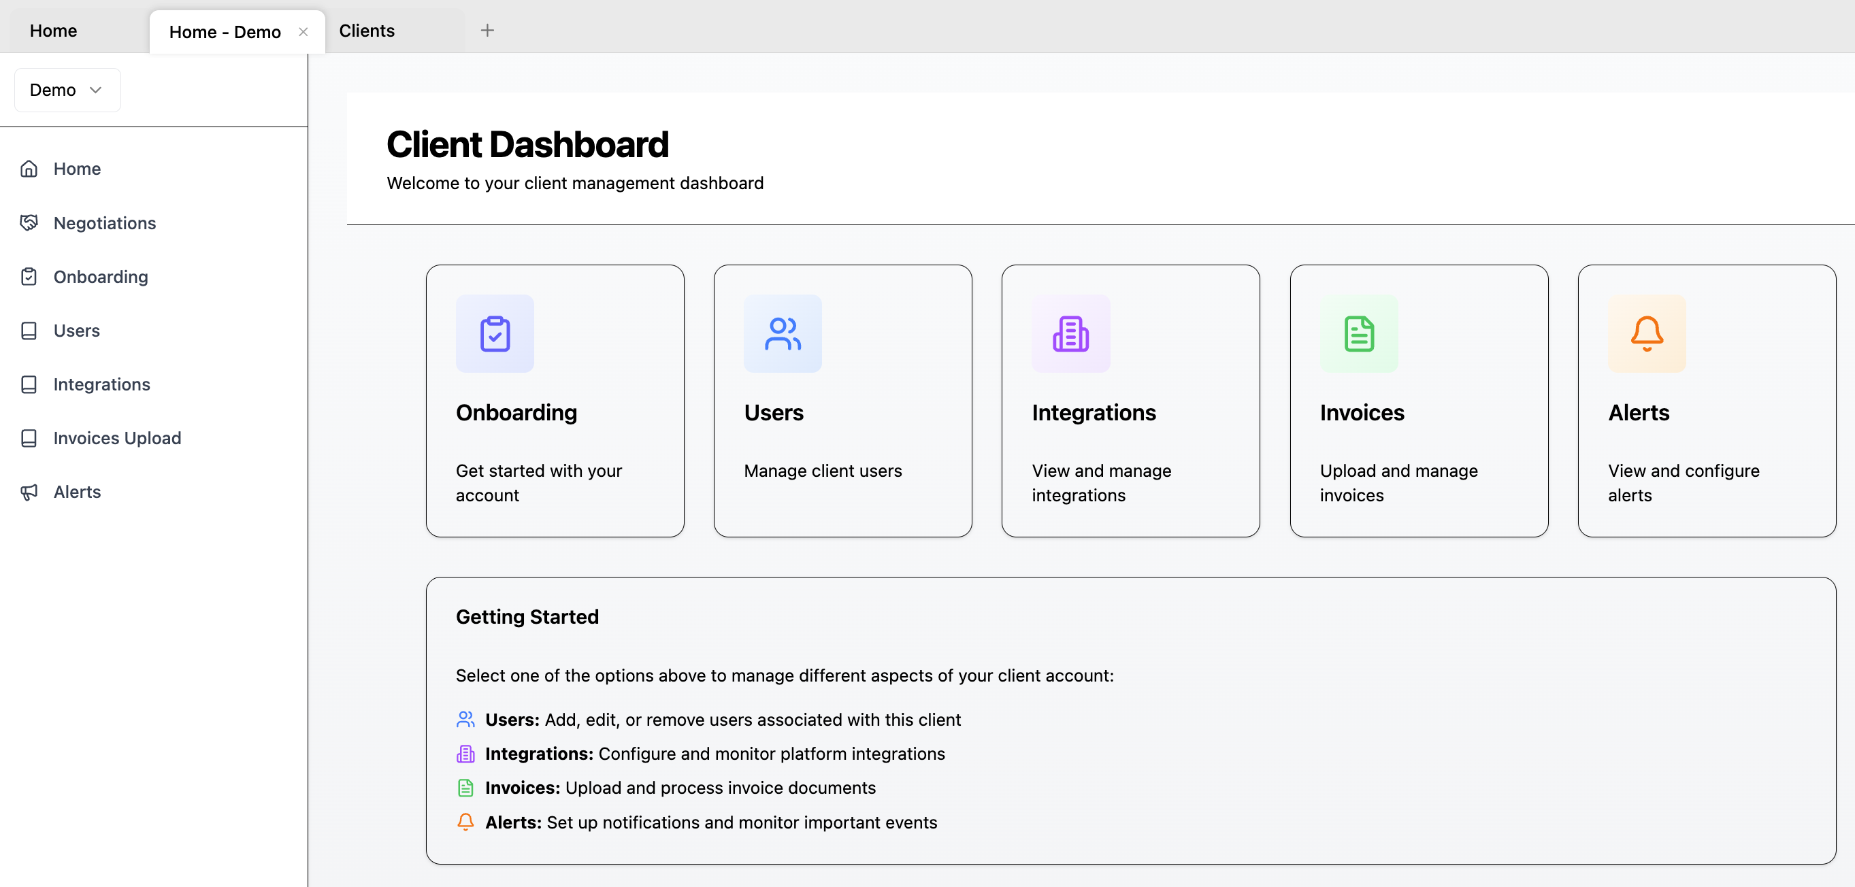Go to Integrations in the sidebar
This screenshot has height=887, width=1855.
point(101,384)
